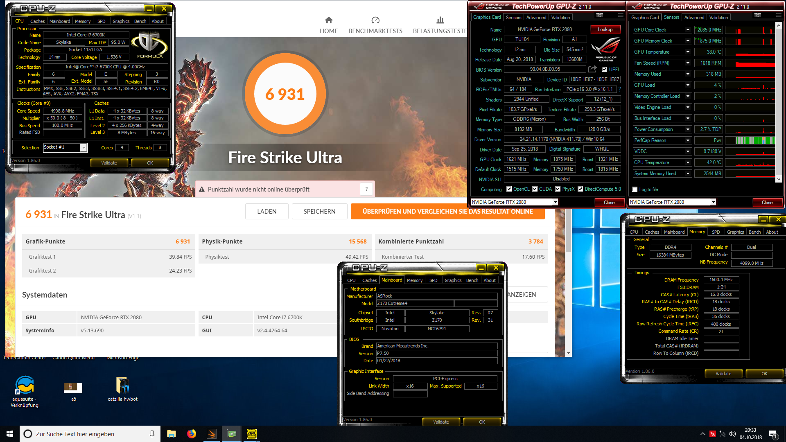Open catzilla hwbot desktop icon
Viewport: 786px width, 442px height.
click(x=122, y=389)
